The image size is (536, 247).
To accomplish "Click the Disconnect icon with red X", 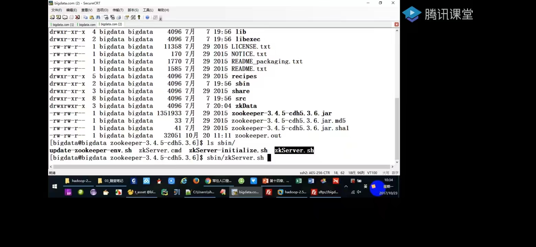I will pyautogui.click(x=77, y=17).
